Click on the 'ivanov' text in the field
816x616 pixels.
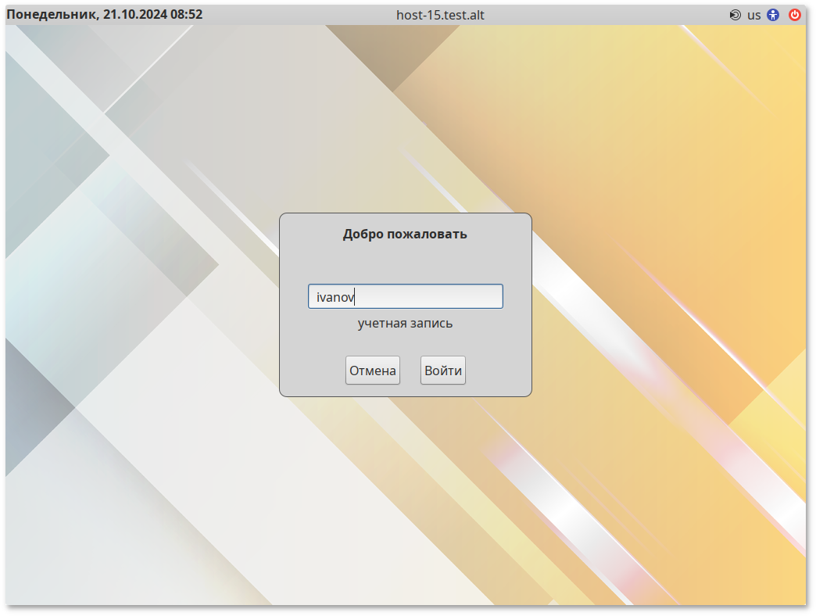pyautogui.click(x=335, y=297)
